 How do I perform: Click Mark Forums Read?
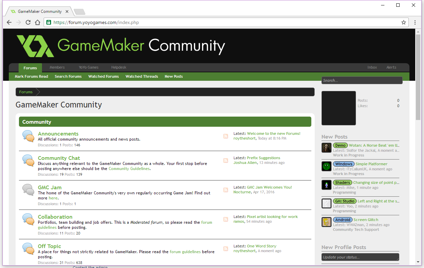coord(31,76)
